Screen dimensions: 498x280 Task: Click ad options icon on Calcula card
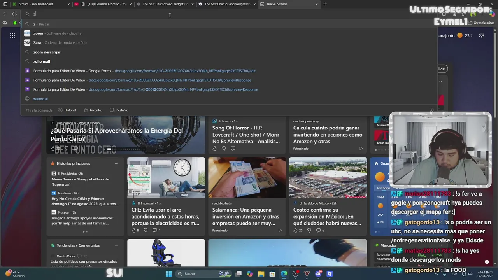pyautogui.click(x=361, y=148)
